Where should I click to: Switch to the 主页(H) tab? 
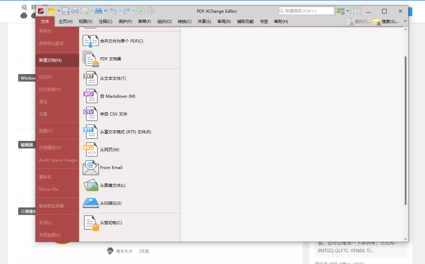tap(65, 22)
